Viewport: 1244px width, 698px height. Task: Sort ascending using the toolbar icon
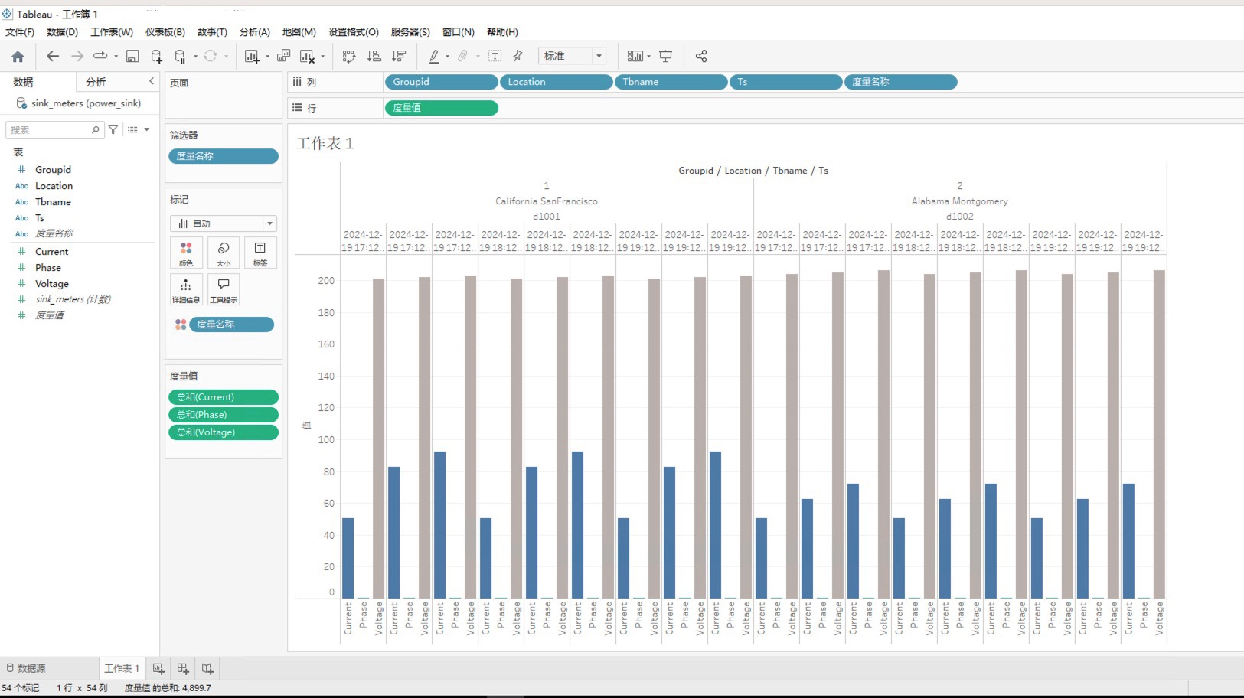click(x=374, y=57)
